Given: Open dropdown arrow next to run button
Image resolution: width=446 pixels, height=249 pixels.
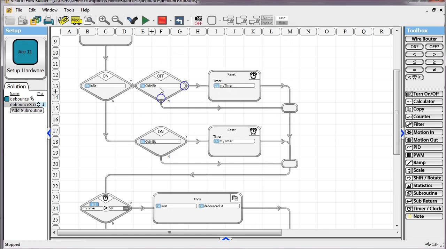Looking at the screenshot, I should coord(154,21).
